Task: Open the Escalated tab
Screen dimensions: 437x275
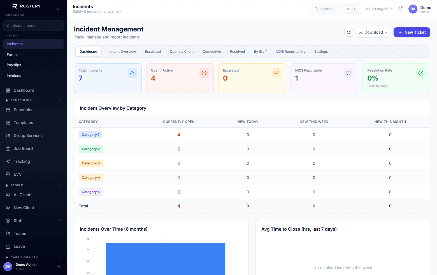Action: click(x=153, y=52)
